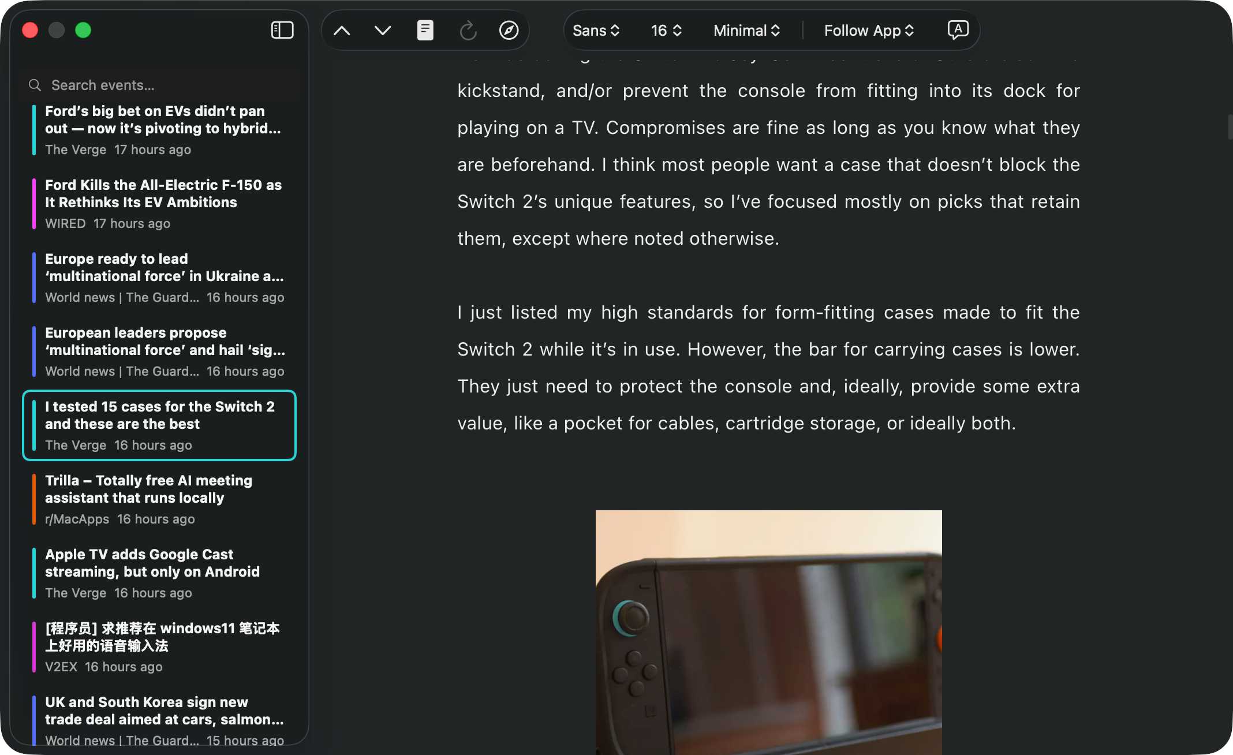The height and width of the screenshot is (755, 1233).
Task: Select I tested 15 cases for Switch 2
Action: [x=159, y=425]
